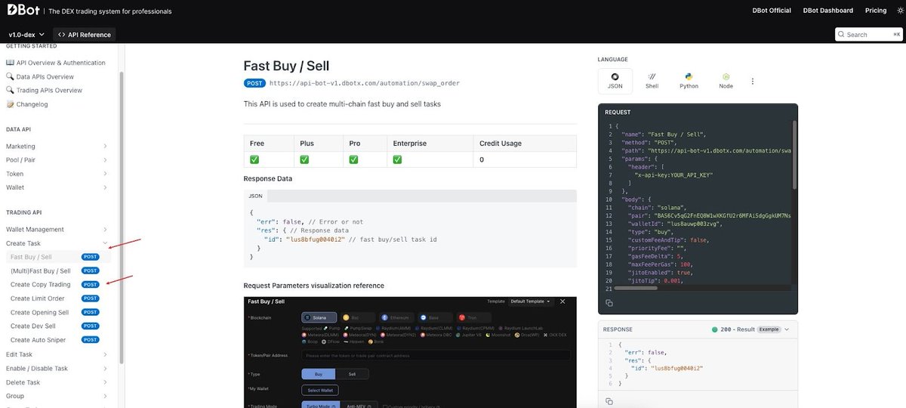Open the API Reference tab
Viewport: 906px width, 408px height.
tap(85, 34)
